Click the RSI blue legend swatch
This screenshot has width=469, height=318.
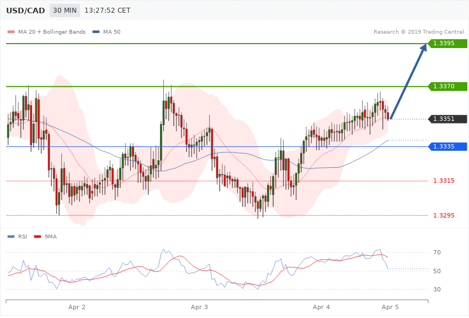(x=11, y=237)
